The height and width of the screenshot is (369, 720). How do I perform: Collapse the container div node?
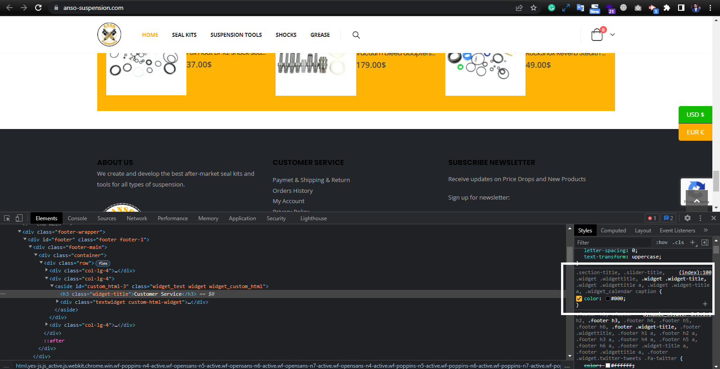point(36,255)
